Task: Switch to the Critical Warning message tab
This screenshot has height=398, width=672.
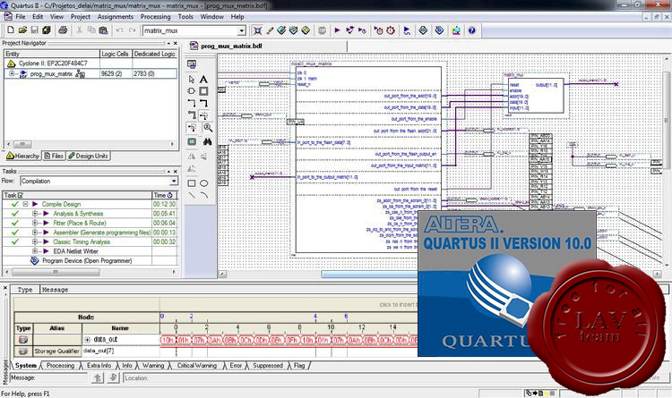Action: (196, 365)
